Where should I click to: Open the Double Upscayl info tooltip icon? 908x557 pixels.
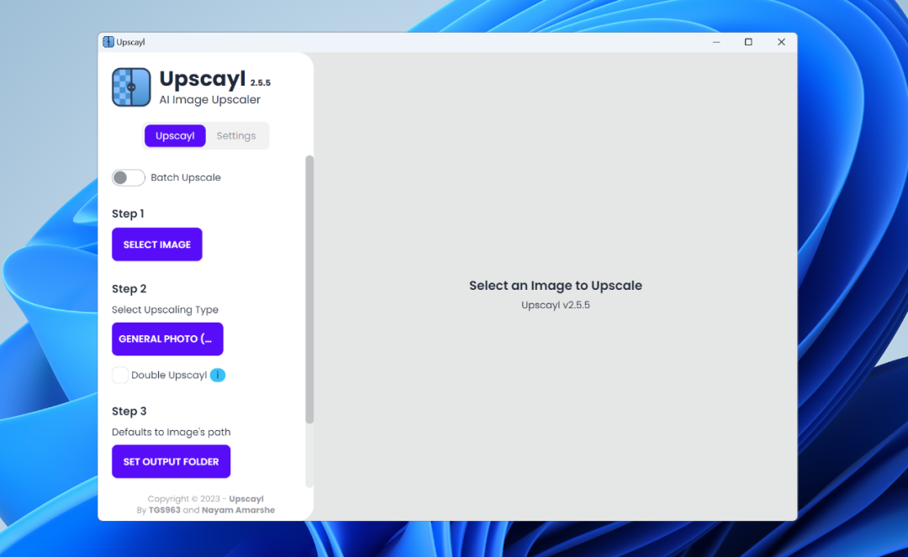pos(218,375)
